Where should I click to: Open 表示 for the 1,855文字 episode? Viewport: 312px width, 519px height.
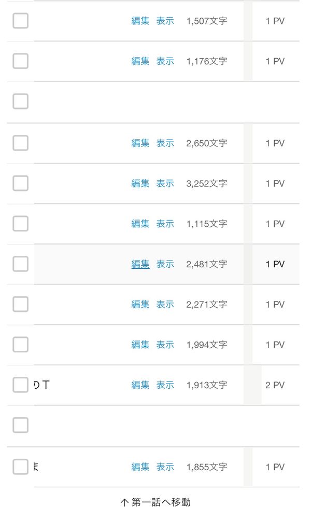click(x=165, y=467)
